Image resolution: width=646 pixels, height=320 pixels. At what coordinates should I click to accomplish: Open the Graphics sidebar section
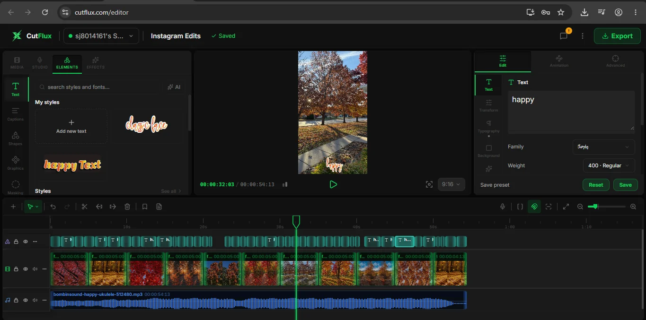click(x=16, y=163)
